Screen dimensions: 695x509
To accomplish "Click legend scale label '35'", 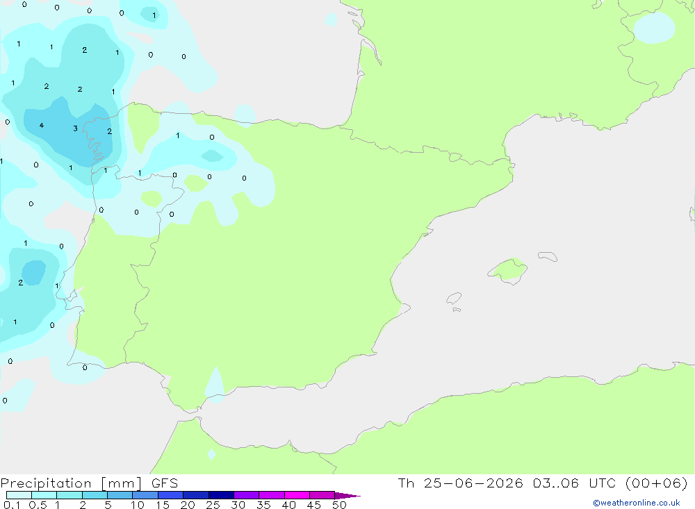I will [263, 505].
